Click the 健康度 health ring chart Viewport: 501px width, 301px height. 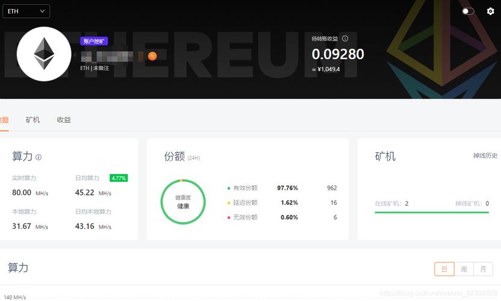click(x=183, y=202)
